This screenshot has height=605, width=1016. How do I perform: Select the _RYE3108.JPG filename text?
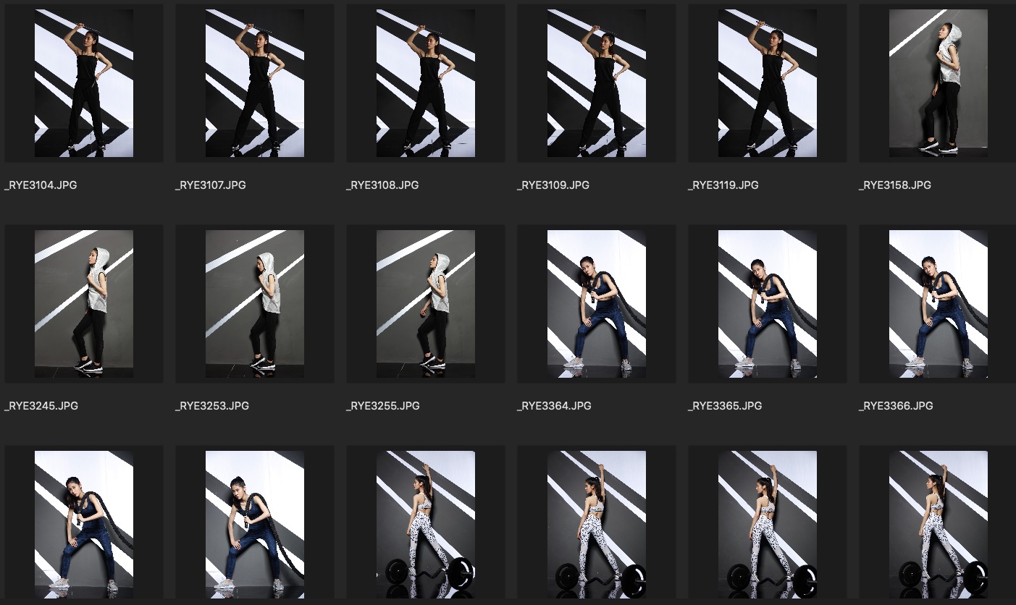point(382,185)
